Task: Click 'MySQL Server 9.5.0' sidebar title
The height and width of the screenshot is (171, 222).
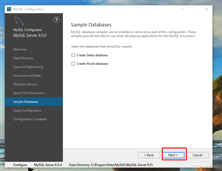Action: (30, 35)
